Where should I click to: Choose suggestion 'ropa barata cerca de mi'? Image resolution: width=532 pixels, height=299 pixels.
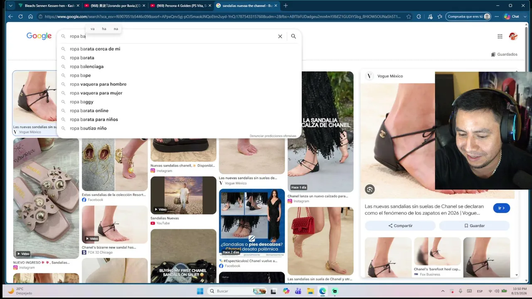179,49
